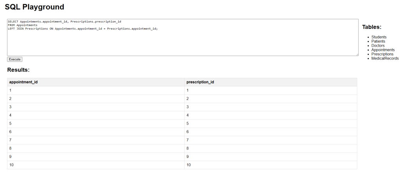The image size is (400, 179).
Task: Click the FROM Appointments line in query
Action: coord(22,25)
